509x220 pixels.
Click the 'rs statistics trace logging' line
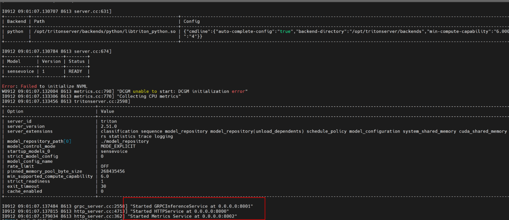point(137,136)
